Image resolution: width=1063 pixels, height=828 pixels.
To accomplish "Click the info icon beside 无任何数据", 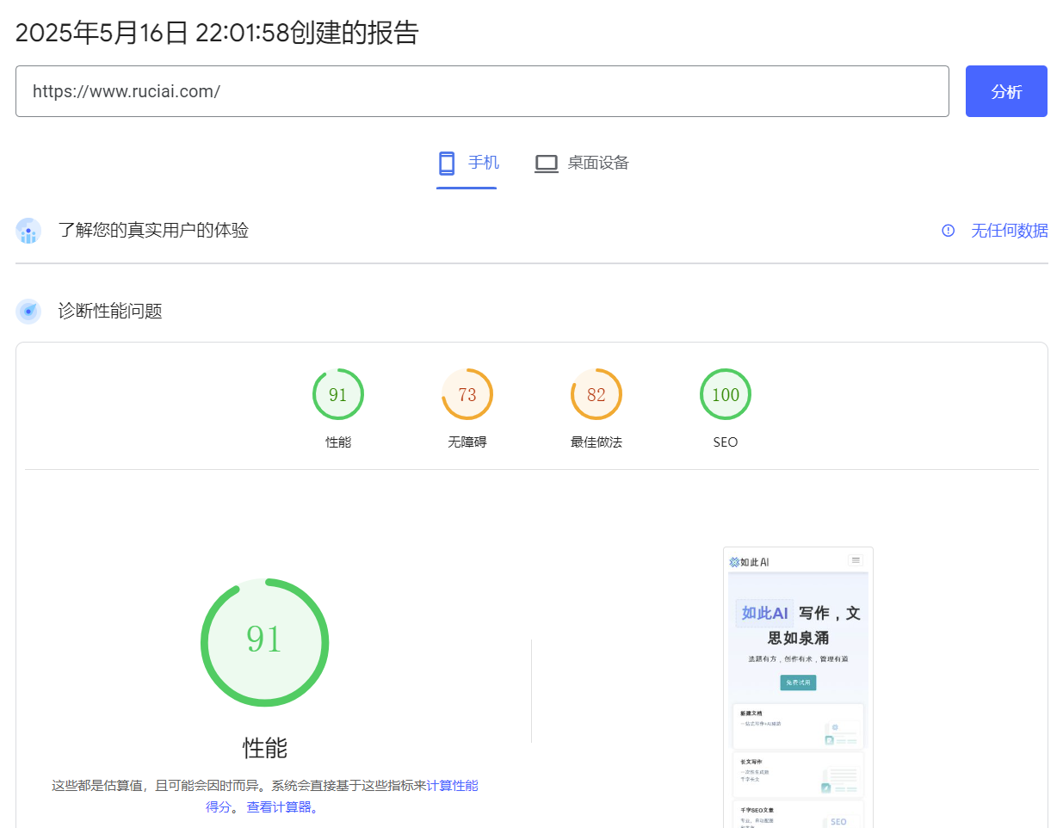I will tap(949, 231).
